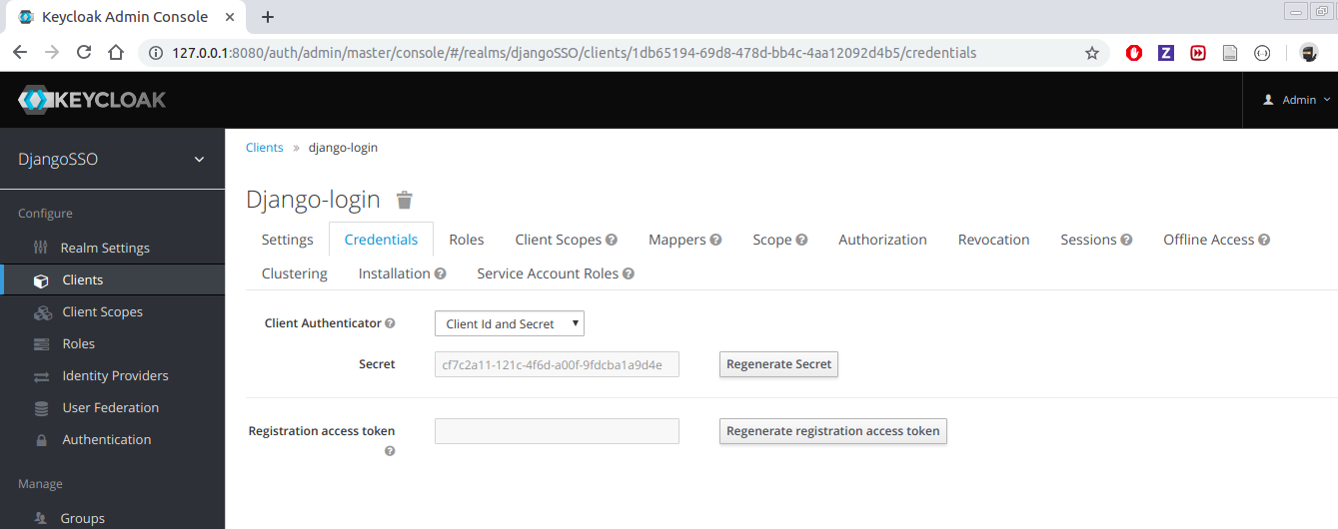This screenshot has height=529, width=1338.
Task: Click 'django-login' breadcrumb text
Action: (x=343, y=147)
